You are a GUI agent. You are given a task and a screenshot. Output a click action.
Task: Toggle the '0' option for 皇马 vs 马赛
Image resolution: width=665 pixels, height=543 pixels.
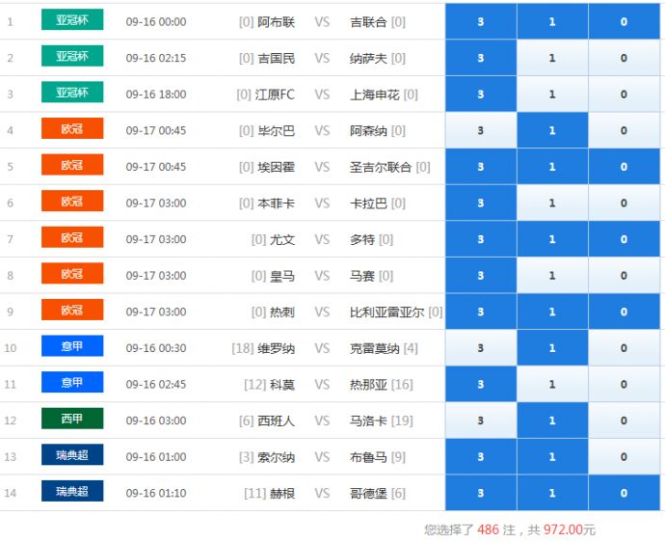tap(624, 276)
